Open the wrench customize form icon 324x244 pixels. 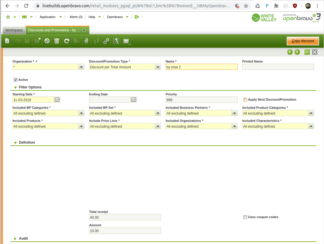click(x=116, y=41)
